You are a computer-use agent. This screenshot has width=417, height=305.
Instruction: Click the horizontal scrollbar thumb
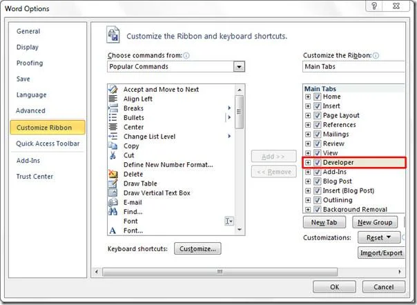[x=220, y=272]
